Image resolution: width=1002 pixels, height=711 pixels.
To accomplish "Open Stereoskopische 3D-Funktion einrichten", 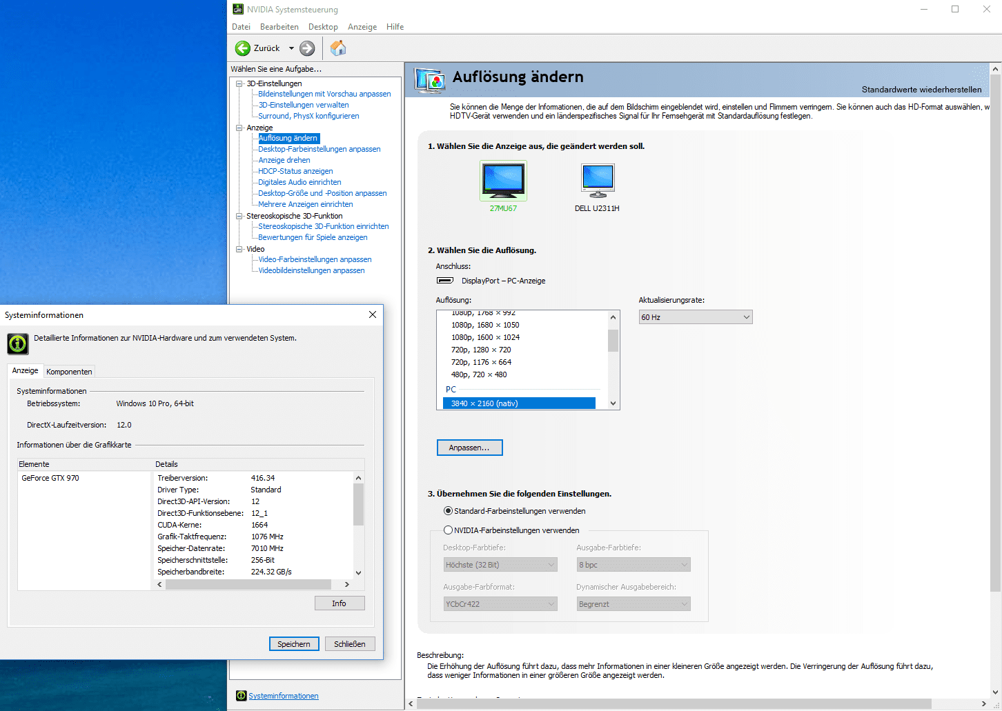I will coord(324,226).
